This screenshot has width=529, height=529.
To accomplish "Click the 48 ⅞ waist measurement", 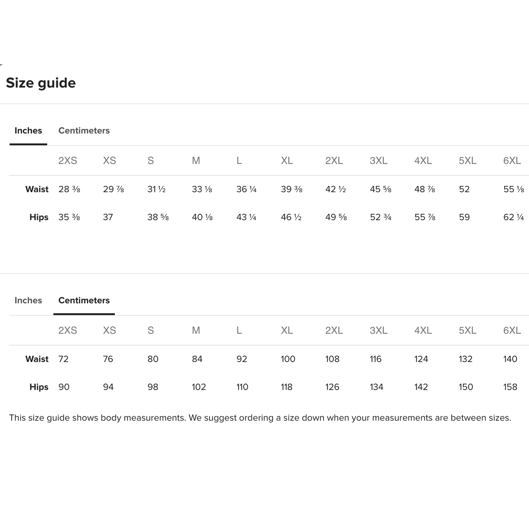I will pos(424,189).
